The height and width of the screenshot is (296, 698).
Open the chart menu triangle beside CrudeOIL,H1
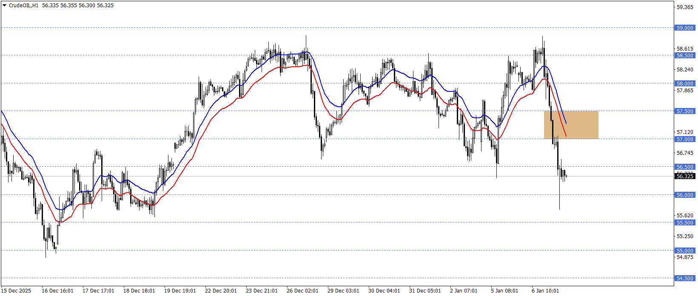[5, 6]
